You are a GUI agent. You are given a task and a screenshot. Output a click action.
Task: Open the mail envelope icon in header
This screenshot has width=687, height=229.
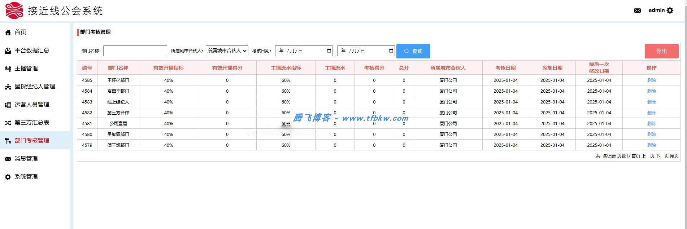[637, 10]
